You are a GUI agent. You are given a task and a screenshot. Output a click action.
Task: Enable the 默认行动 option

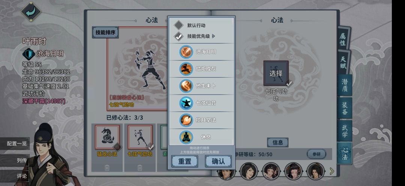pos(179,25)
